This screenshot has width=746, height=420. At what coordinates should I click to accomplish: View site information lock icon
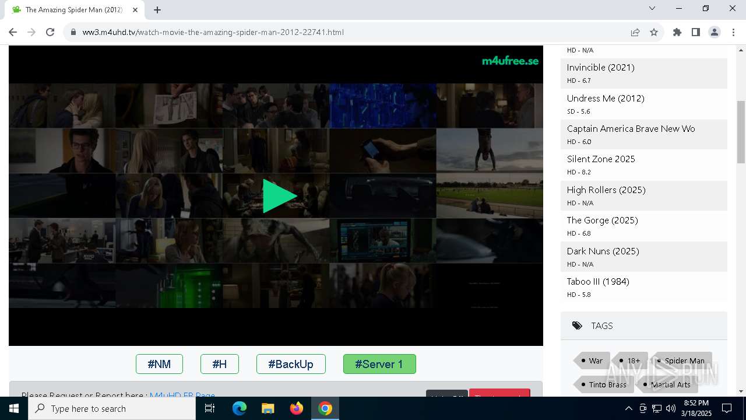coord(73,32)
